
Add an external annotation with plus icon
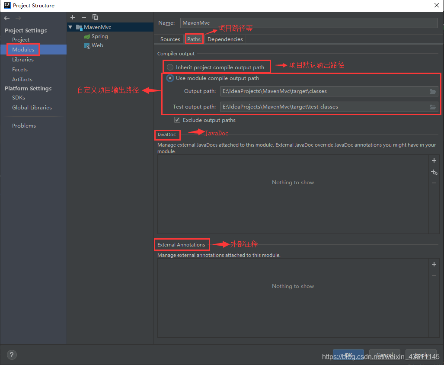(434, 264)
